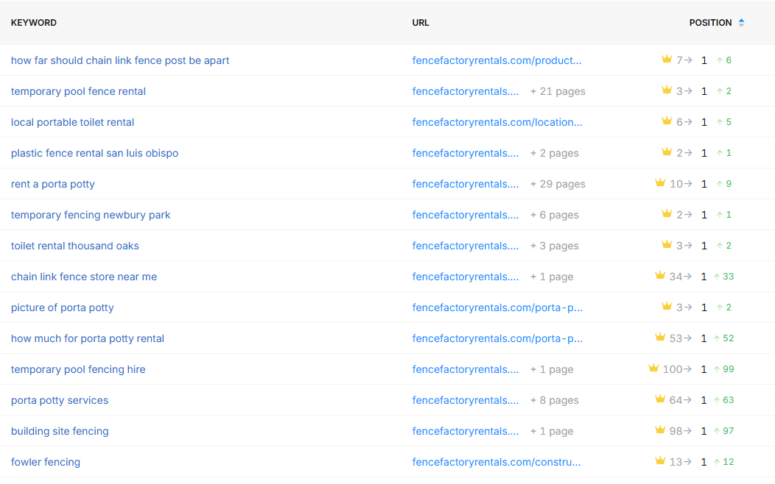Click the URL column header
Screen dimensions: 775x484
coord(421,23)
